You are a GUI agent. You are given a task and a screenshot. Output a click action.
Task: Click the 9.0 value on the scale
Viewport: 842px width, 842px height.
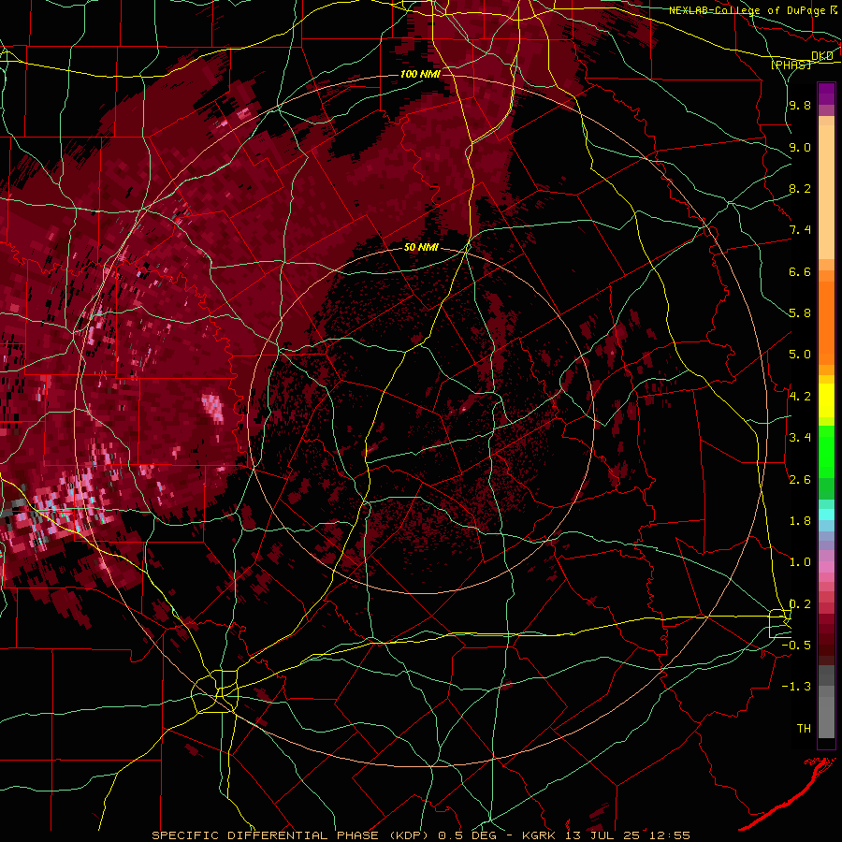[800, 147]
